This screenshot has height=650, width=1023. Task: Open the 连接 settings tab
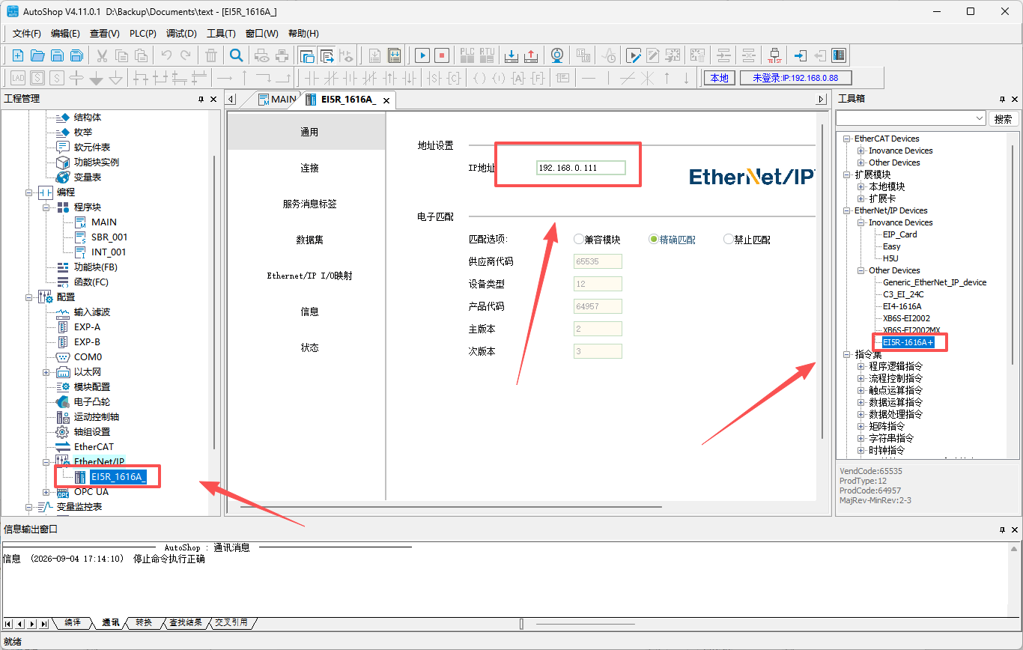[310, 168]
